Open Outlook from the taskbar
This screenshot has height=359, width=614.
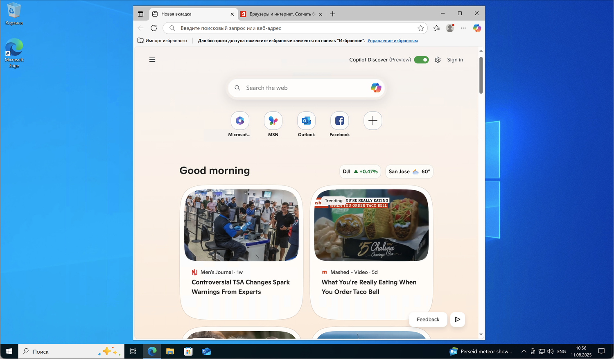click(x=206, y=351)
